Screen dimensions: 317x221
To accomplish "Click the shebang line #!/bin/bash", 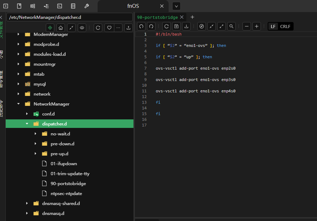I will (x=169, y=34).
